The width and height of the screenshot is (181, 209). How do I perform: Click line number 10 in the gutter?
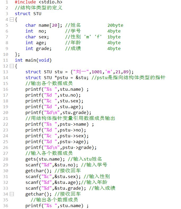tap(6, 54)
